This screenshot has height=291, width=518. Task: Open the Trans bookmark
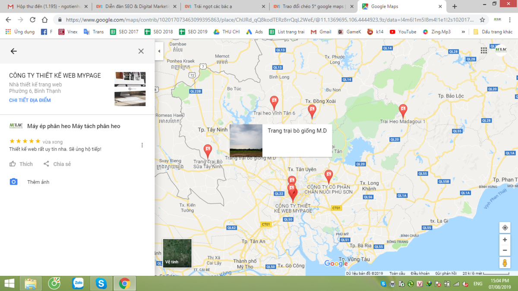click(x=94, y=32)
